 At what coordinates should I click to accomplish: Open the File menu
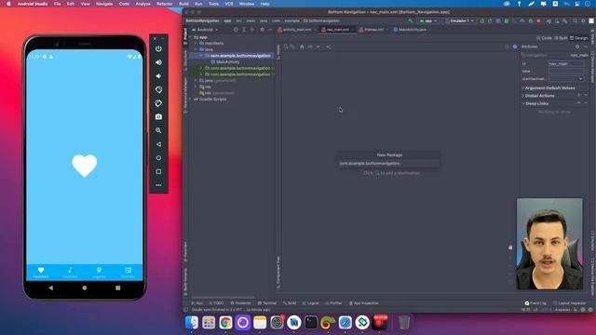click(58, 4)
